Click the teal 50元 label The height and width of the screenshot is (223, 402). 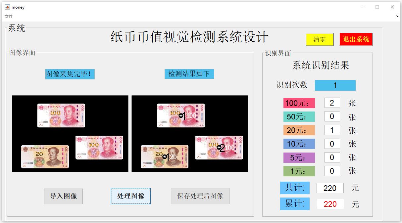point(299,117)
